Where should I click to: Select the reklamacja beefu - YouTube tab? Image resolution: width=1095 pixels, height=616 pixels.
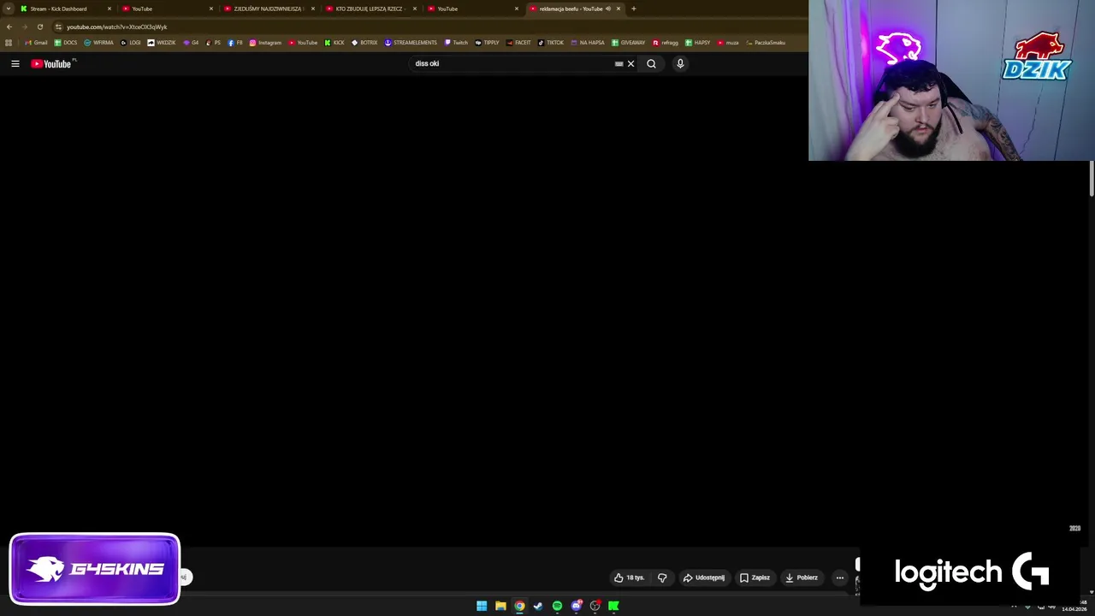(571, 9)
